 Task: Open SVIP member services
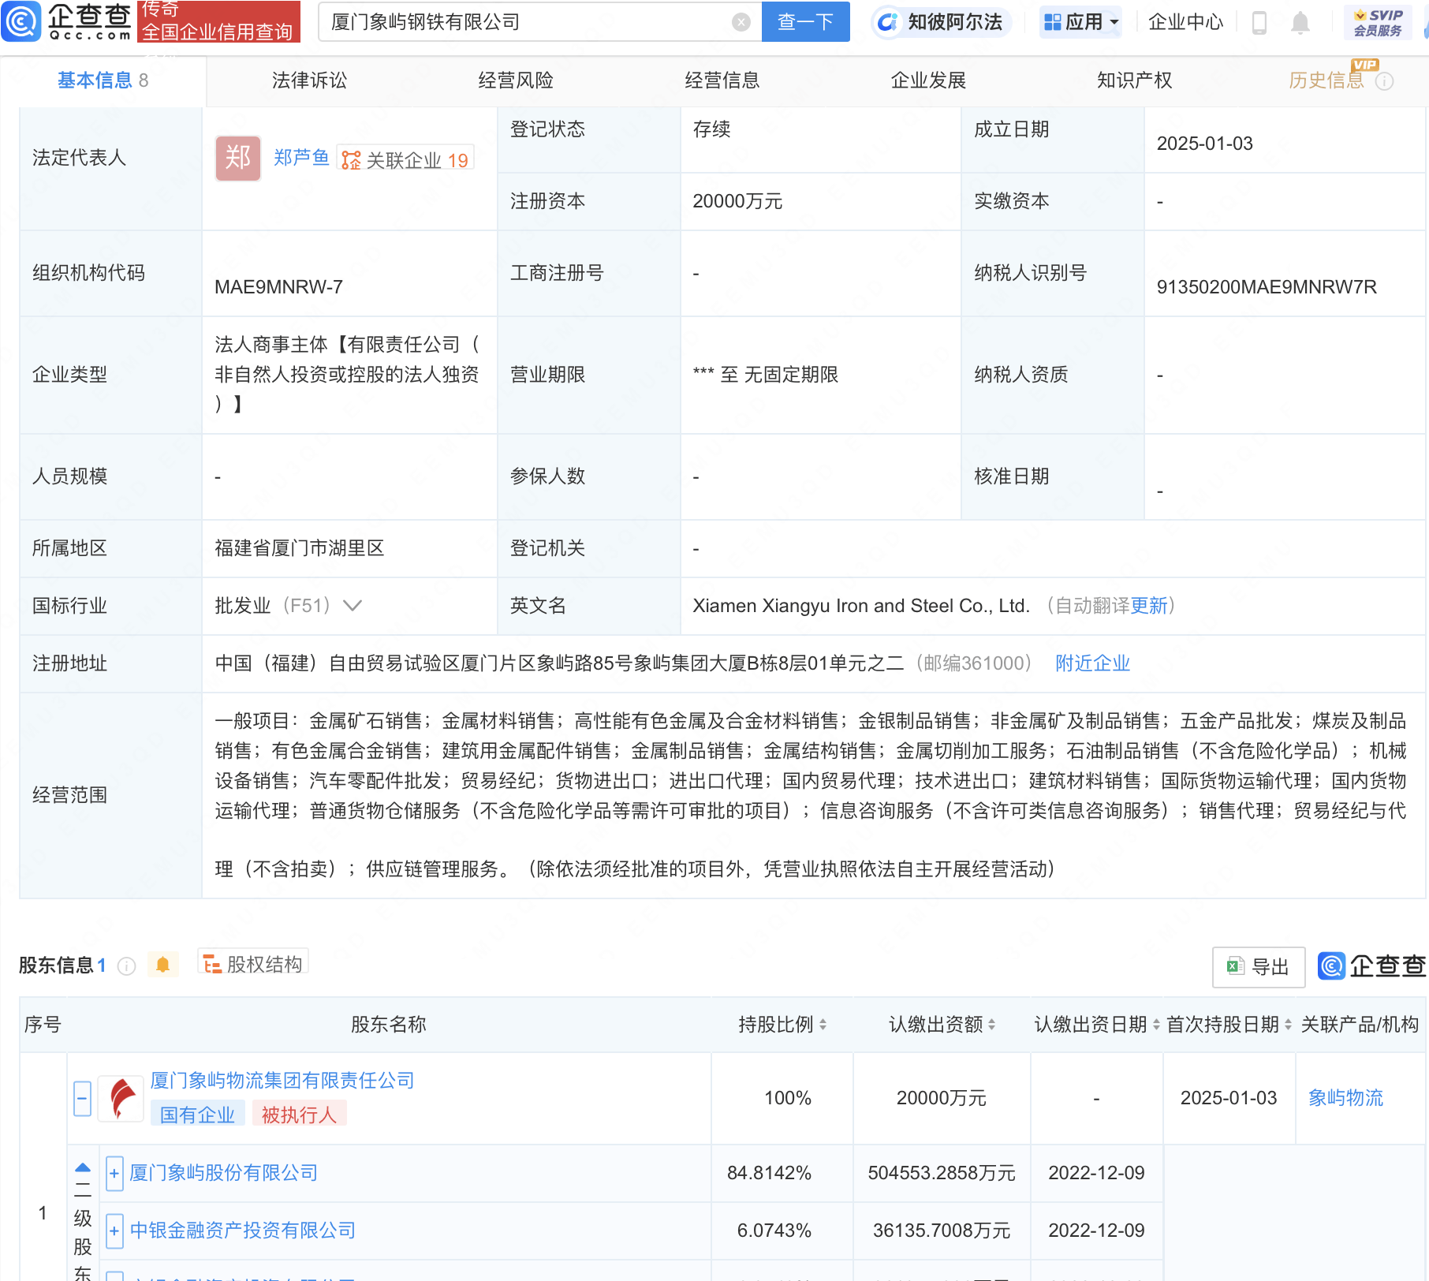coord(1378,22)
